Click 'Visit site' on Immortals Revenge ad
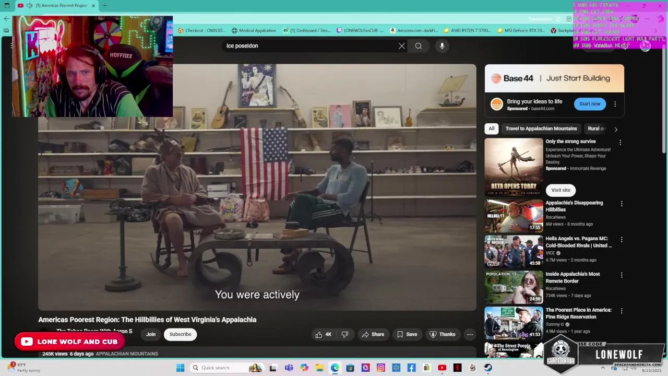The width and height of the screenshot is (668, 376). pos(560,190)
